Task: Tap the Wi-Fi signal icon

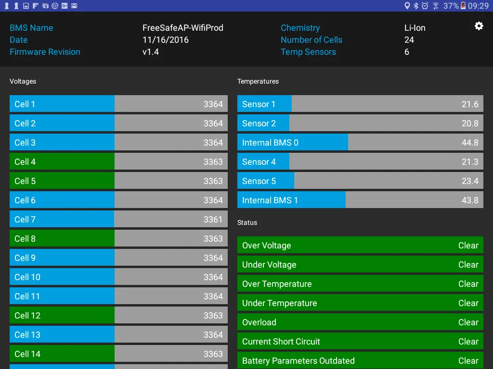Action: [435, 6]
